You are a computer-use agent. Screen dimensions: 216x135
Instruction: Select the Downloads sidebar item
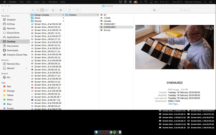point(12,50)
